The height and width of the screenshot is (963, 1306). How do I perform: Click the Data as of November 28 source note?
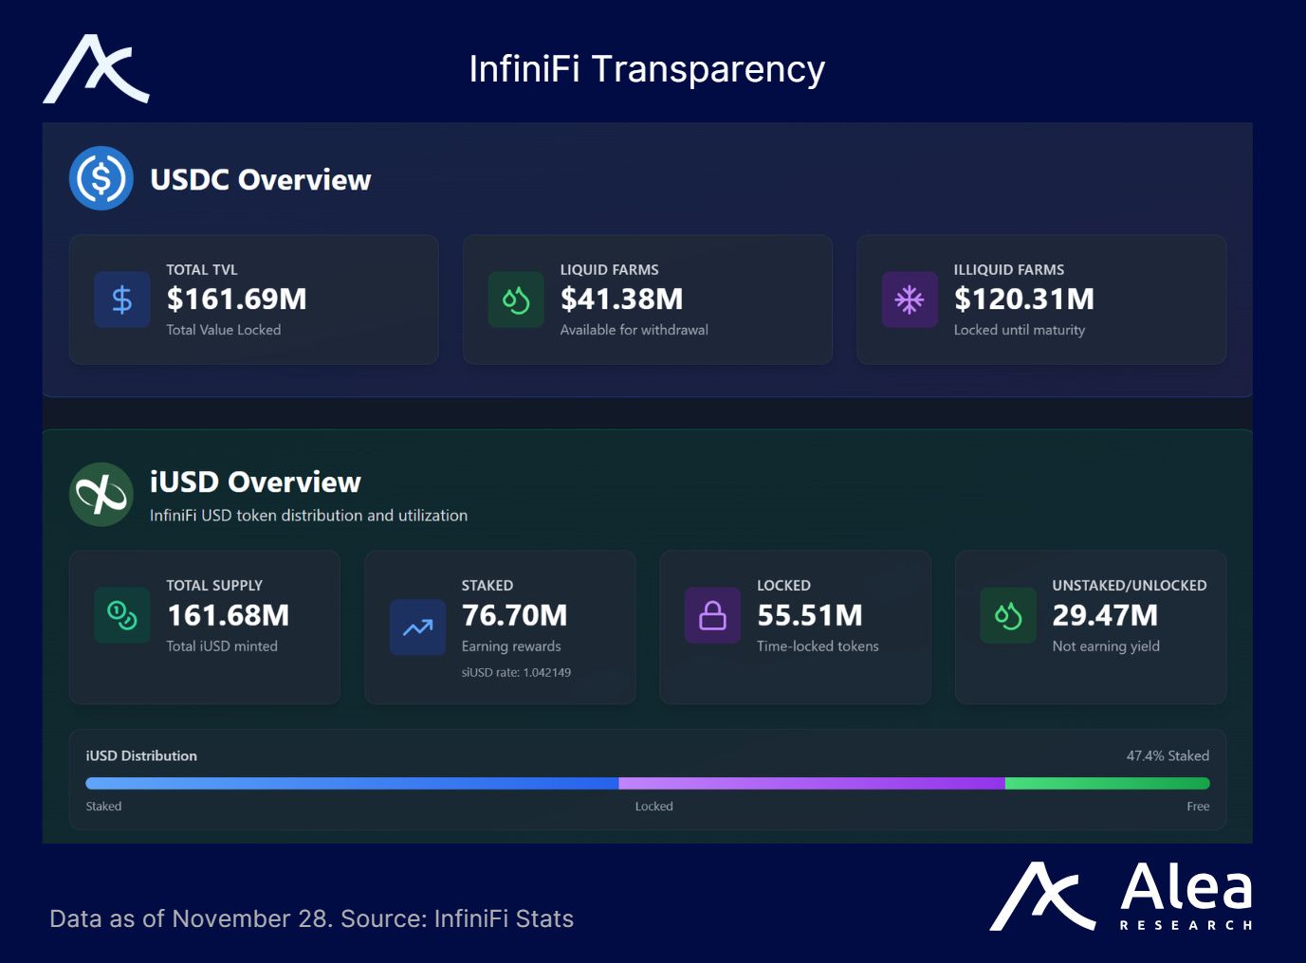pyautogui.click(x=311, y=918)
